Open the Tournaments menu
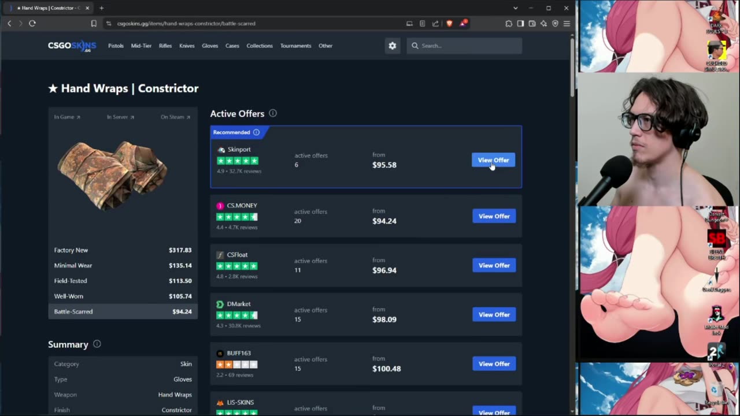 (295, 46)
